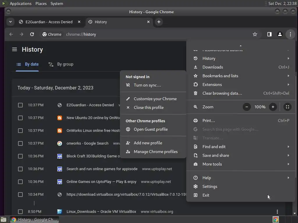The width and height of the screenshot is (298, 223).
Task: Increase zoom with plus button
Action: pyautogui.click(x=273, y=107)
